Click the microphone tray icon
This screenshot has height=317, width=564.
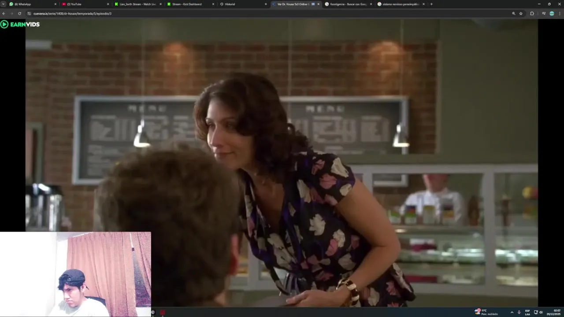(519, 312)
